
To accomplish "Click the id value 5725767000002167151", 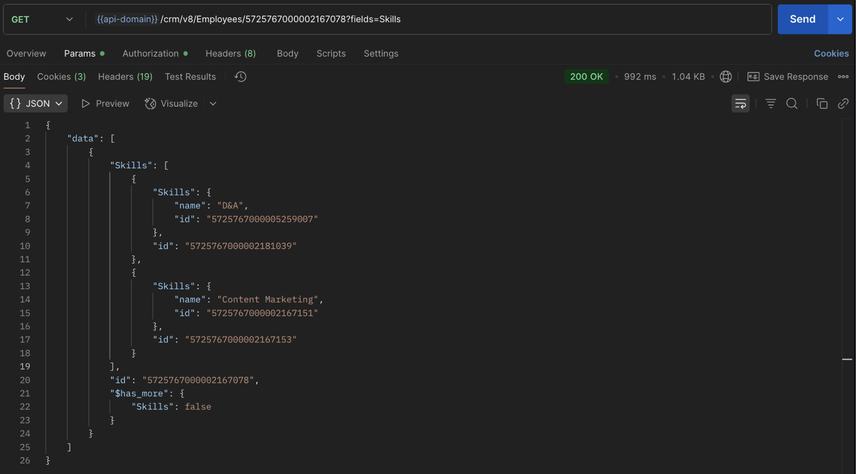I will click(x=262, y=313).
